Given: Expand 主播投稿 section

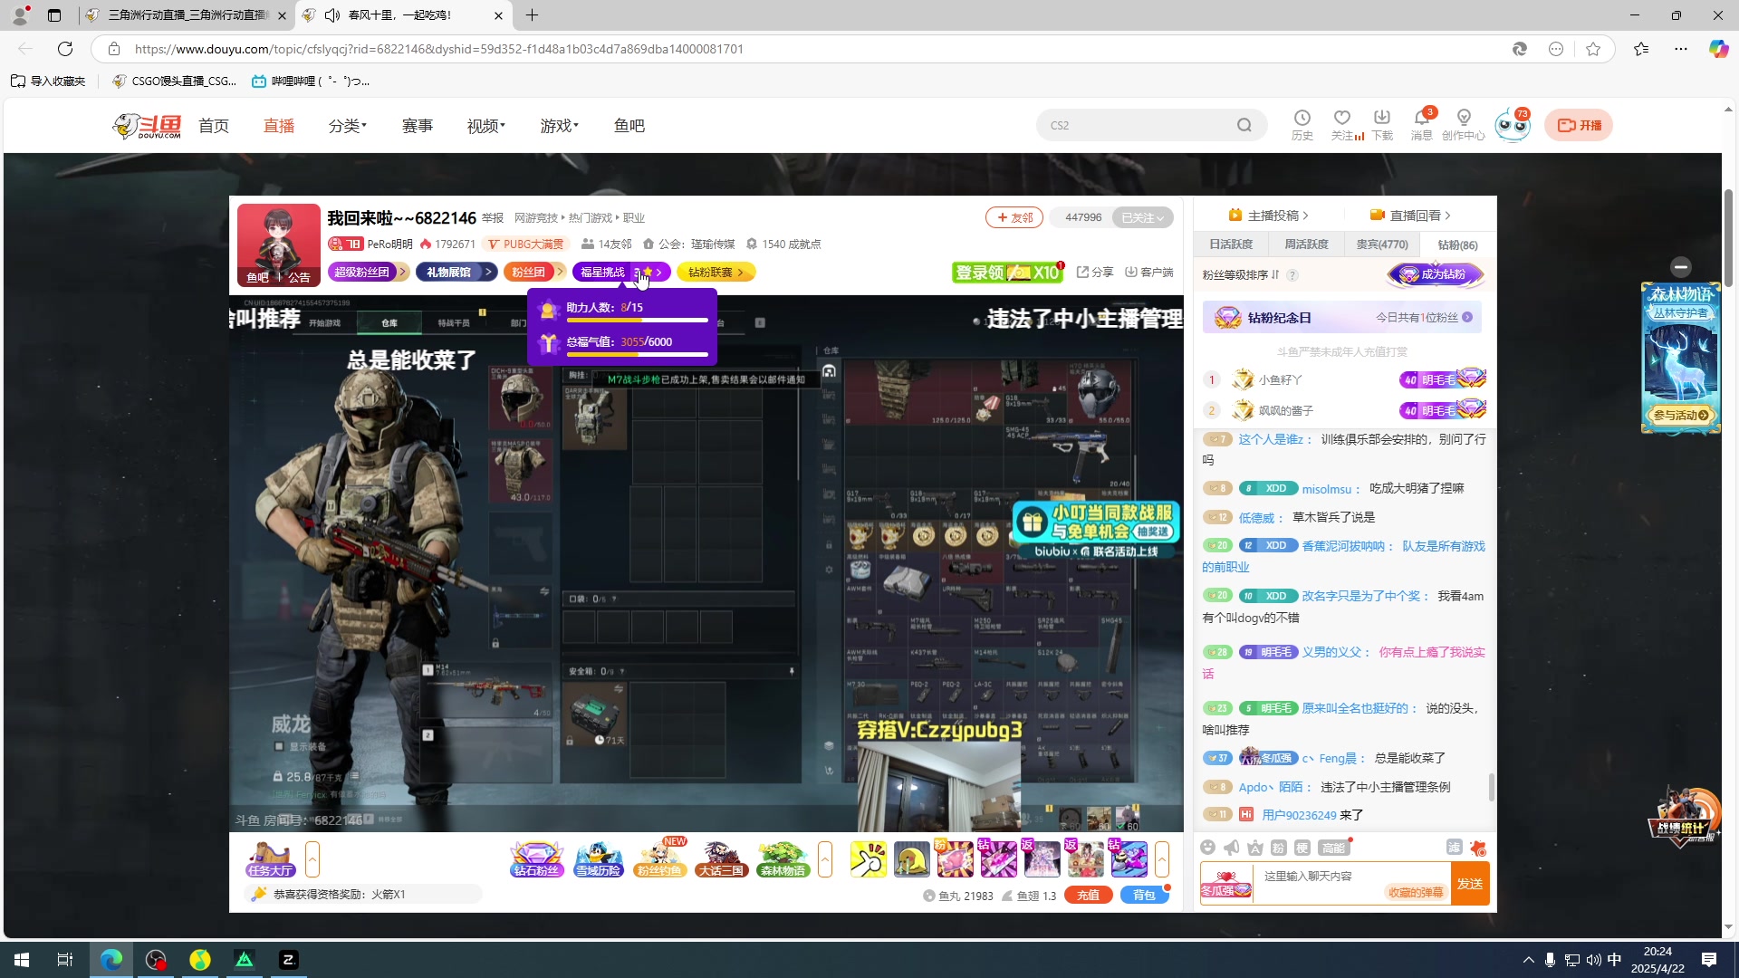Looking at the screenshot, I should point(1269,216).
